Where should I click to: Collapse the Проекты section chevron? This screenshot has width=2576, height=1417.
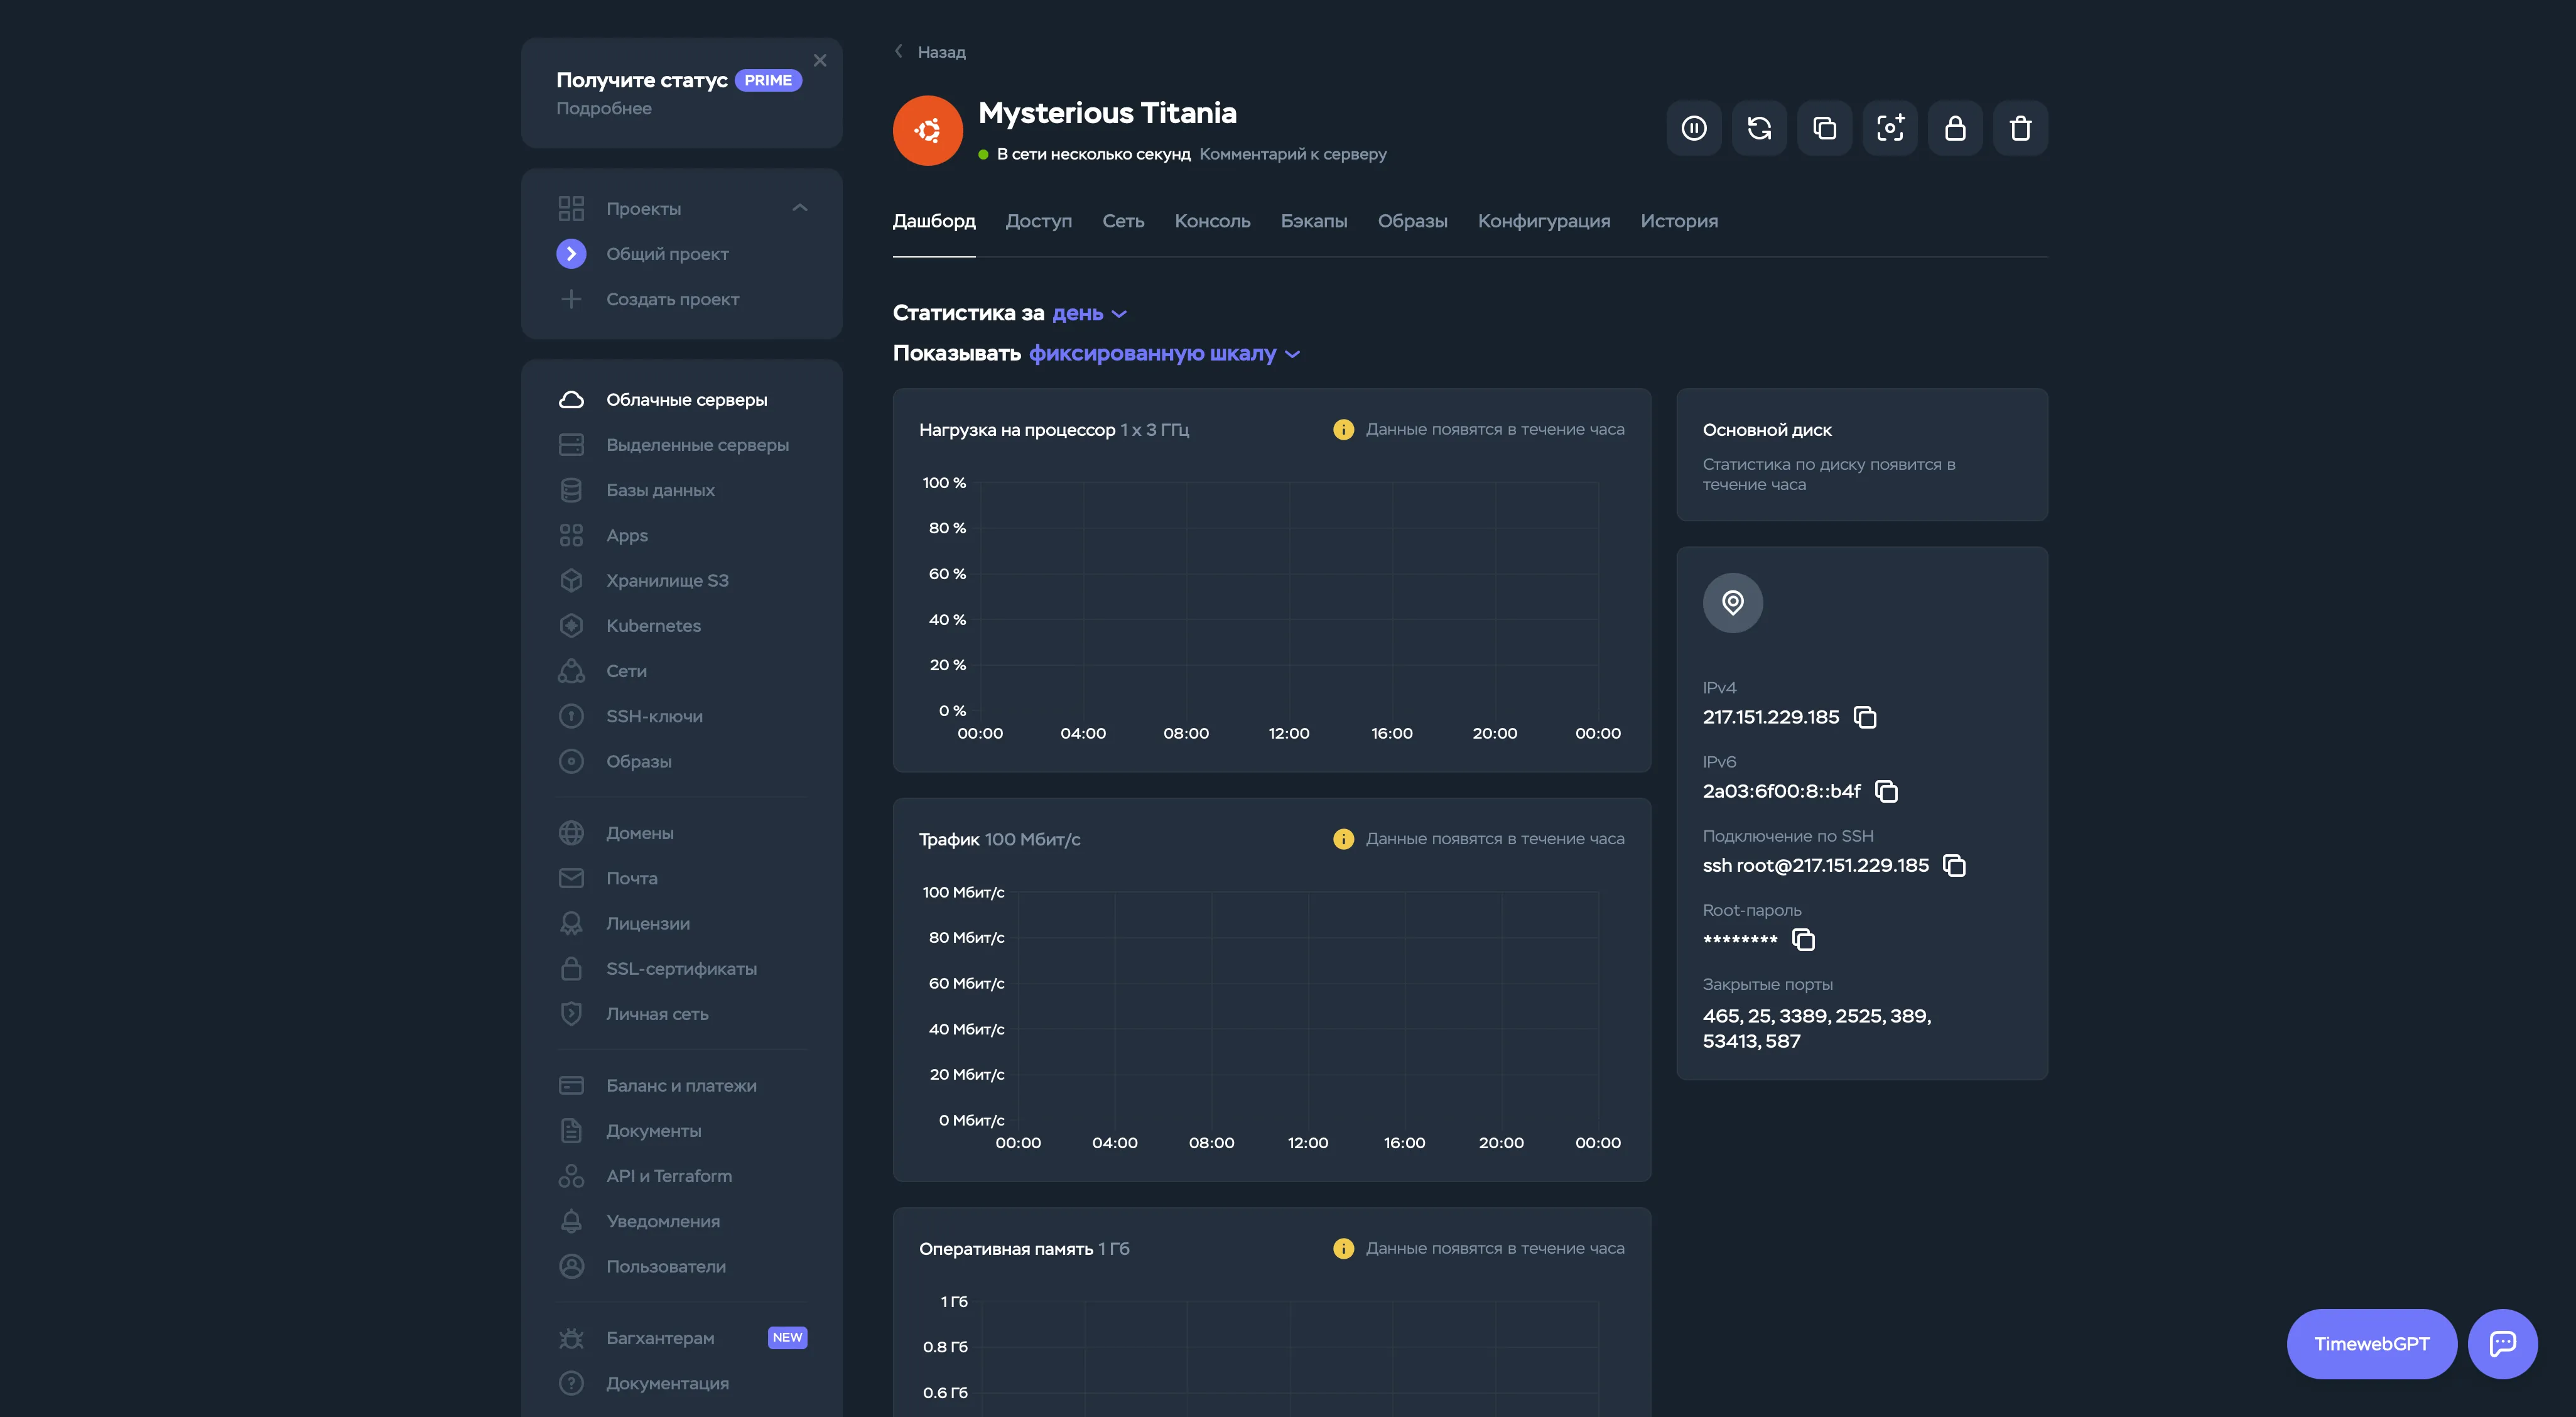tap(799, 208)
